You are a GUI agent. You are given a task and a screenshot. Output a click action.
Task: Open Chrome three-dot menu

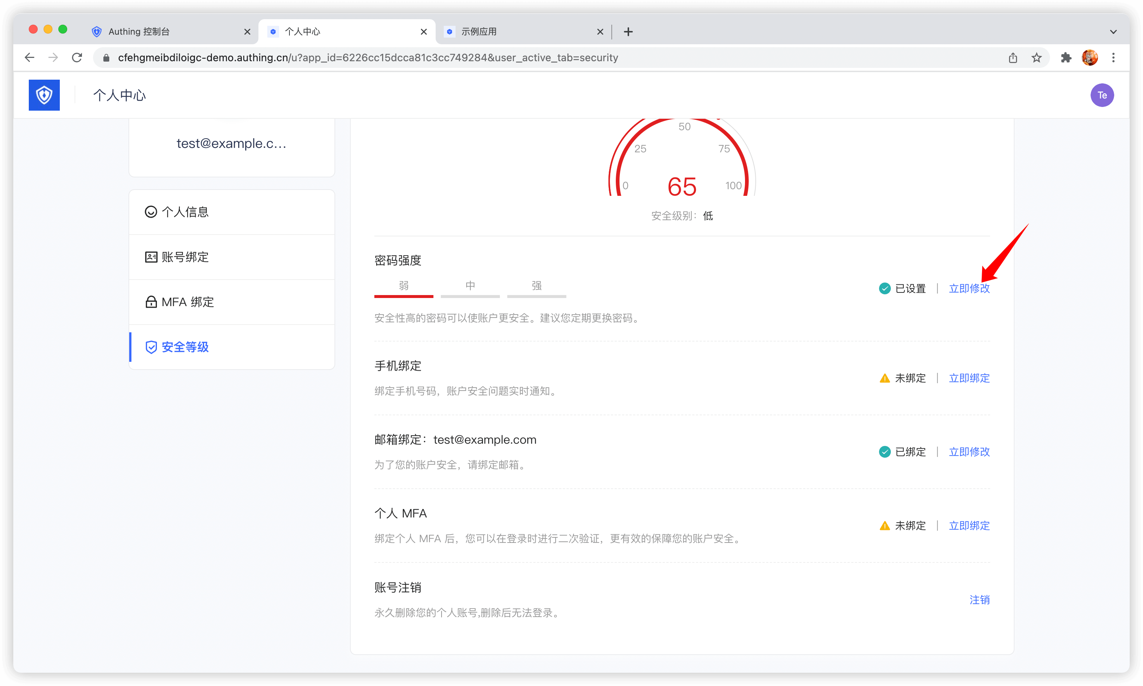(x=1113, y=58)
